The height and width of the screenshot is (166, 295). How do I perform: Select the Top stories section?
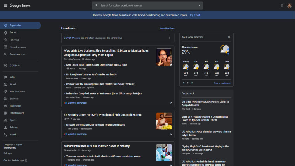pyautogui.click(x=20, y=25)
